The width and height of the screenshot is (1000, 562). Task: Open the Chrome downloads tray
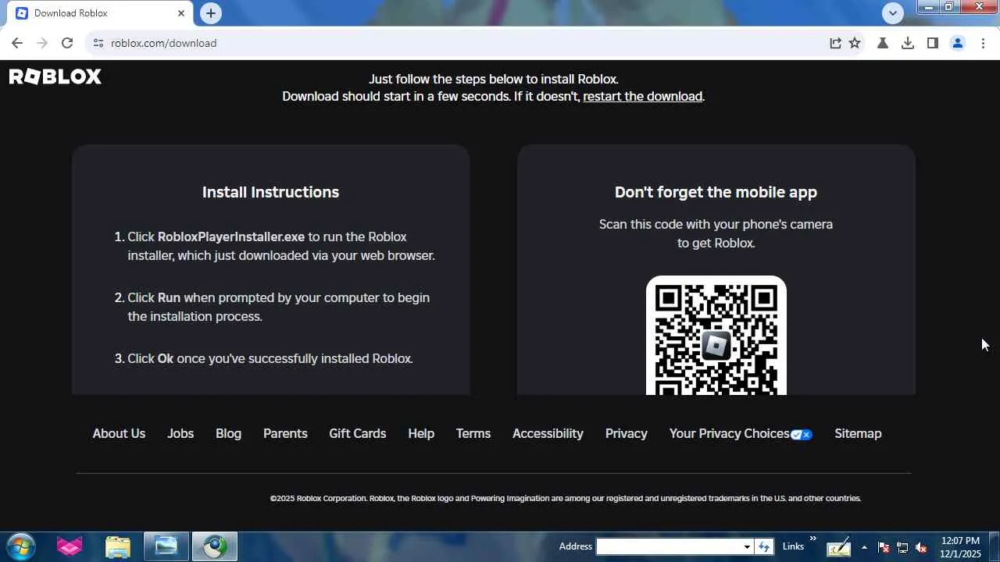908,43
